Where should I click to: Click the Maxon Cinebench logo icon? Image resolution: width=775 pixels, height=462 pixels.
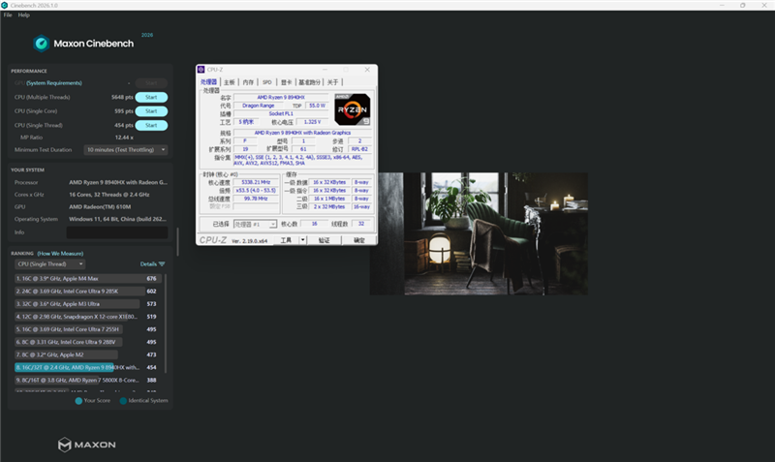click(x=42, y=44)
